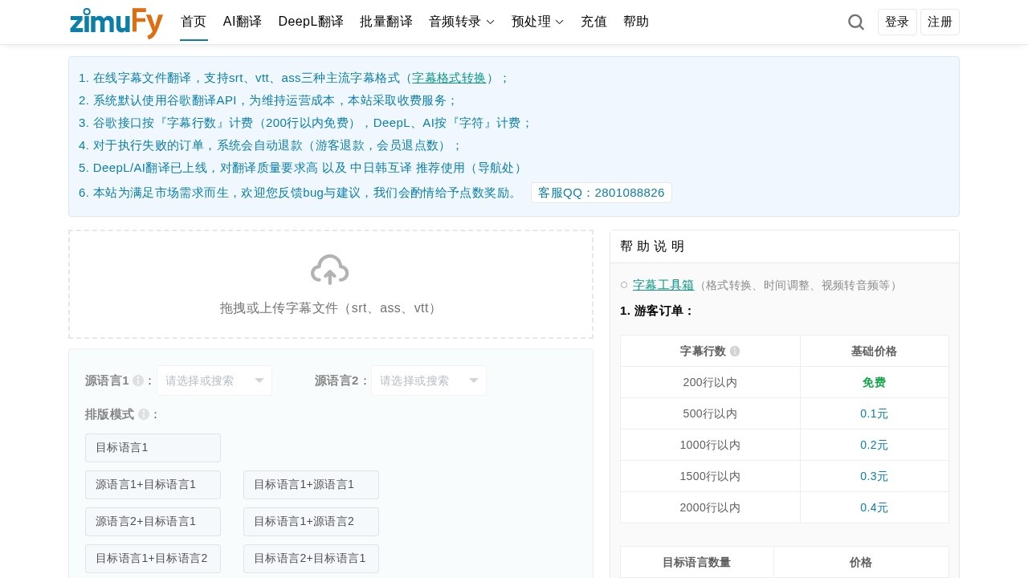Screen dimensions: 1028x578
Task: Pick 目标语言2+目标语言1 layout option
Action: click(311, 559)
